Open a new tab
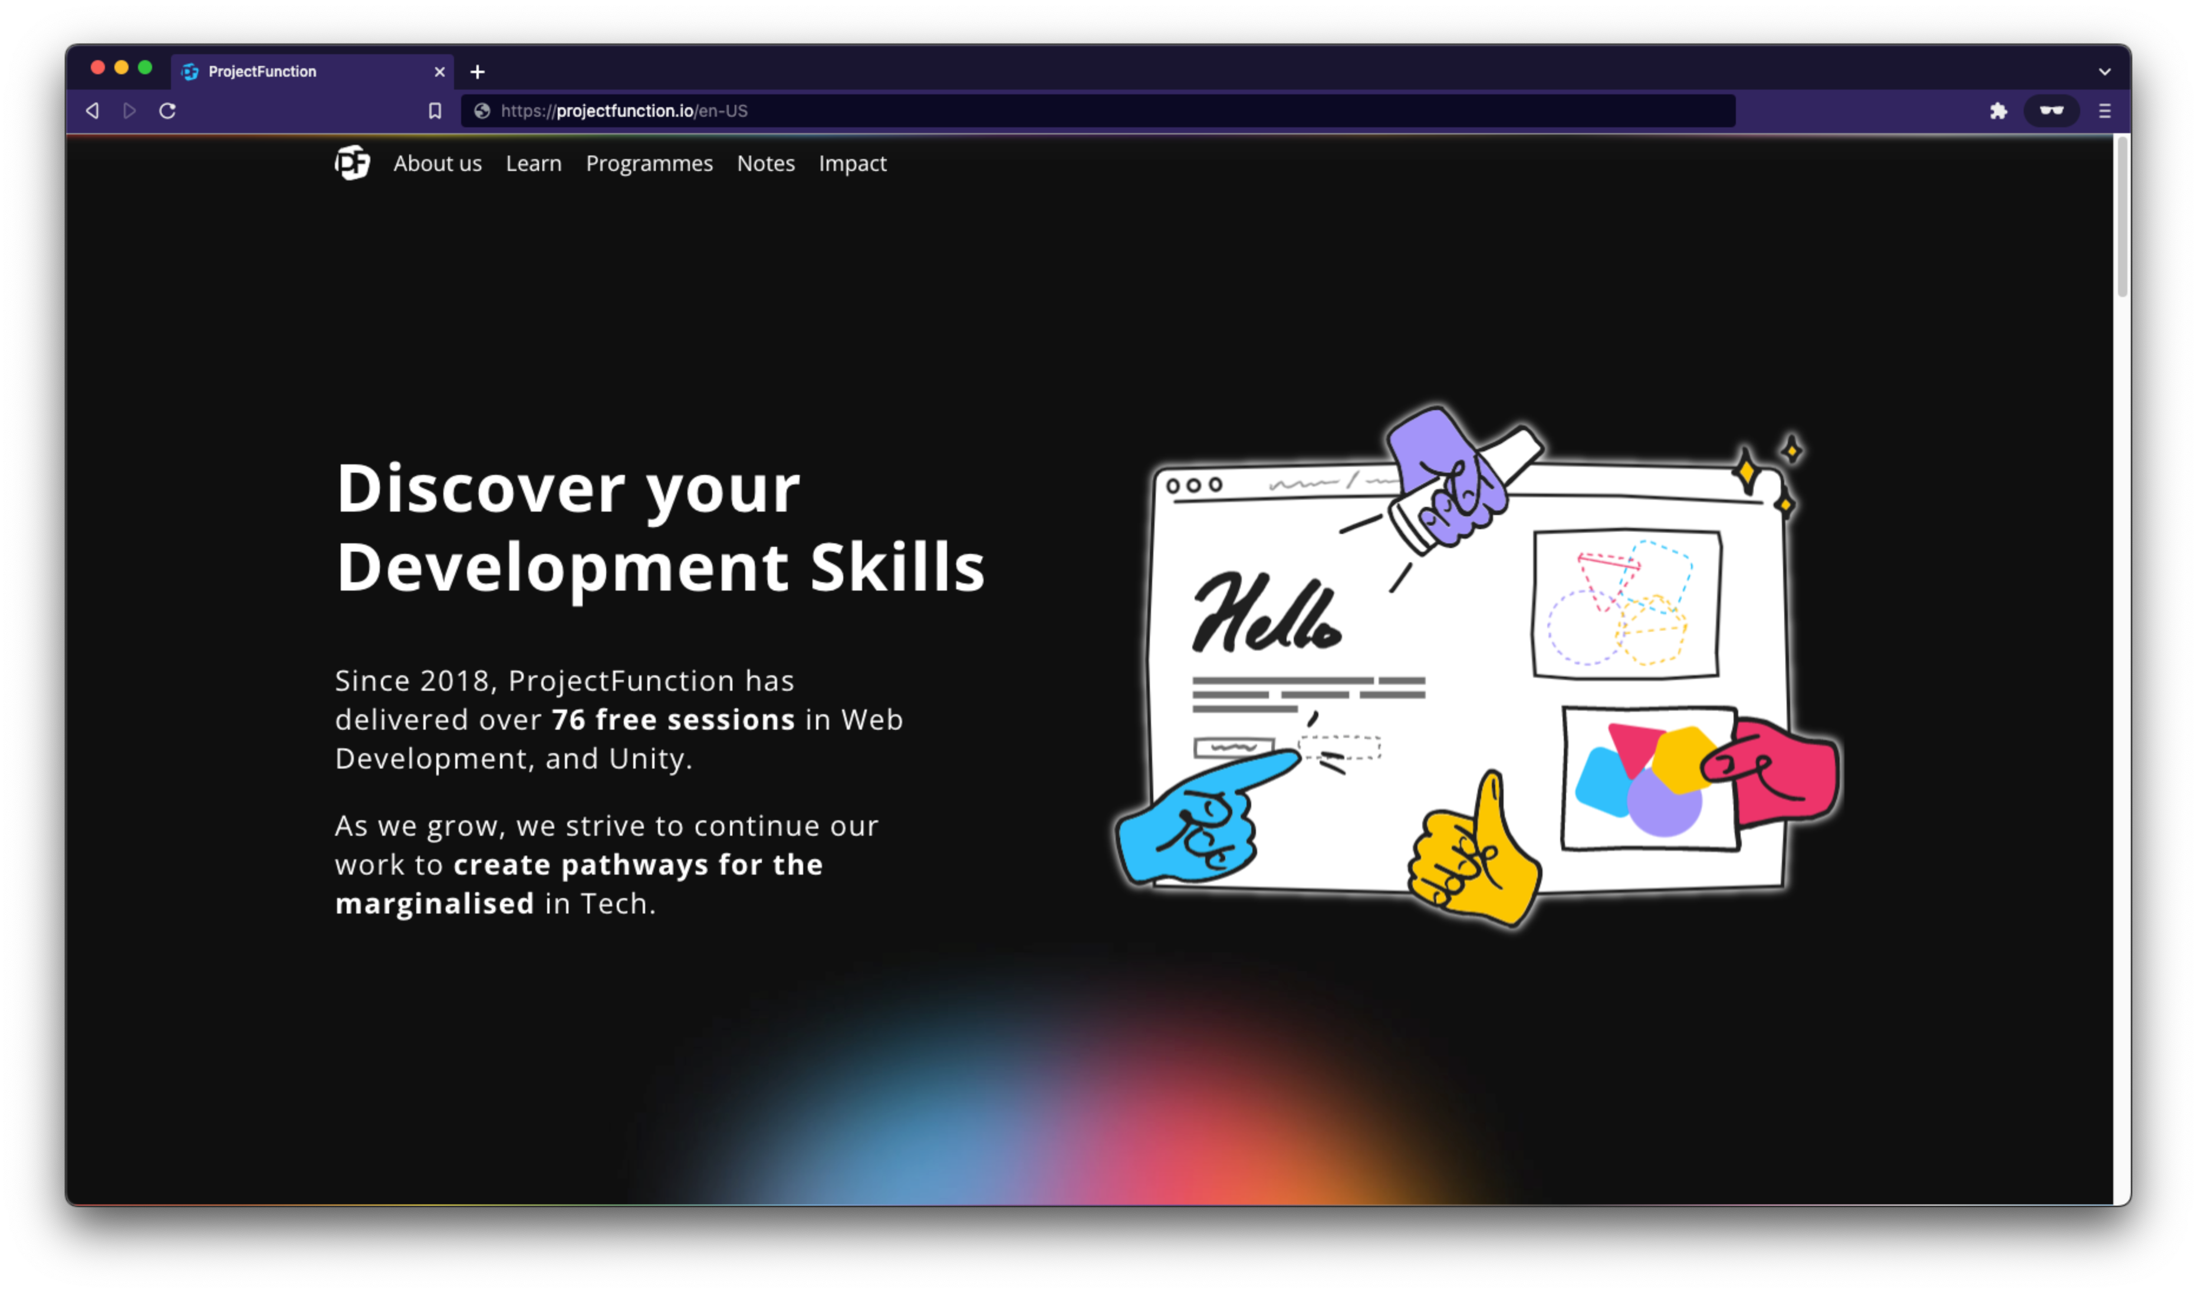The height and width of the screenshot is (1293, 2197). (477, 71)
